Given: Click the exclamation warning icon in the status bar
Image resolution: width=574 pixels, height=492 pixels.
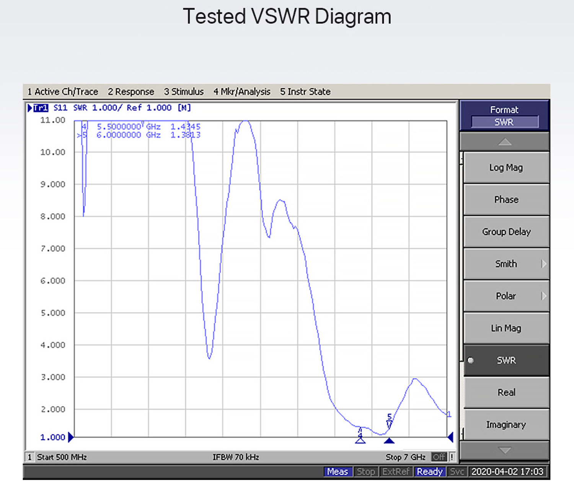Looking at the screenshot, I should pyautogui.click(x=452, y=457).
